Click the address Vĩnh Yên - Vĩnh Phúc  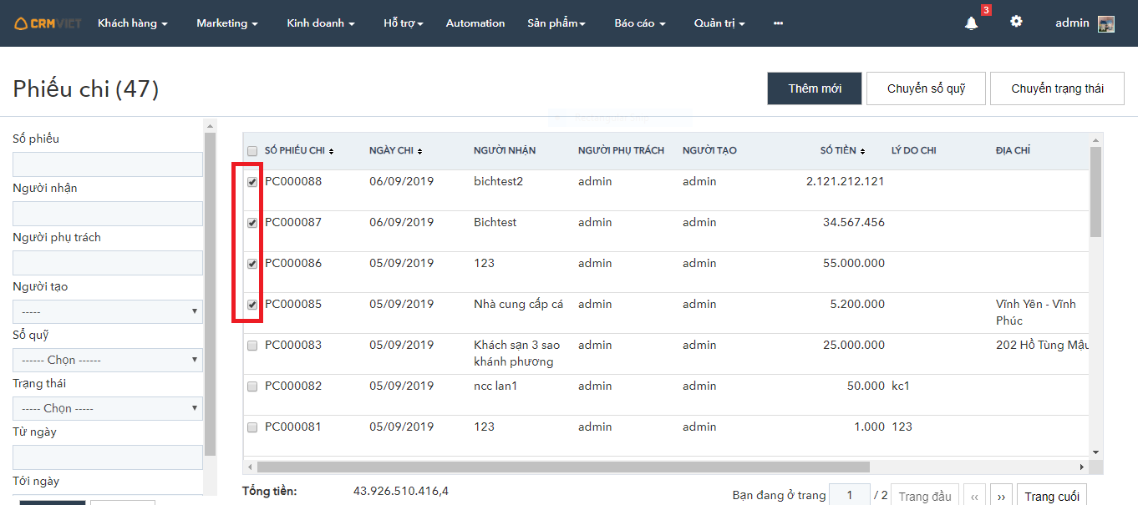[x=1036, y=312]
